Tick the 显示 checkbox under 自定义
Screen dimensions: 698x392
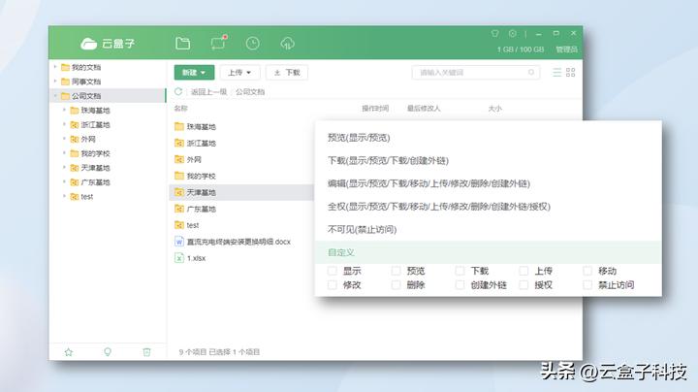pos(333,271)
